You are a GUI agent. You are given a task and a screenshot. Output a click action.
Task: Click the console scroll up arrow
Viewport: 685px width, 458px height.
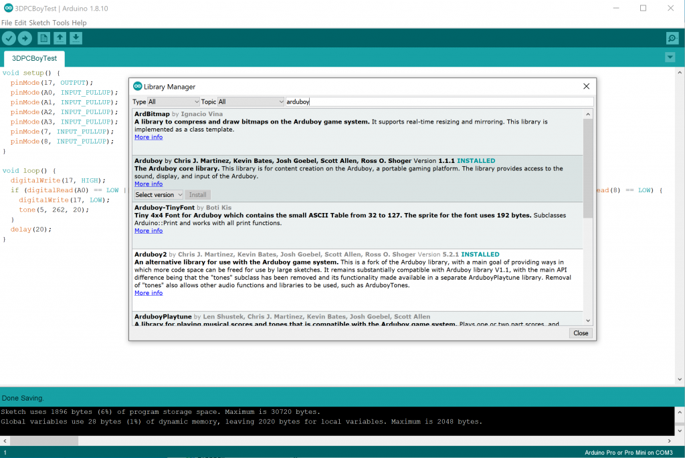click(x=680, y=412)
